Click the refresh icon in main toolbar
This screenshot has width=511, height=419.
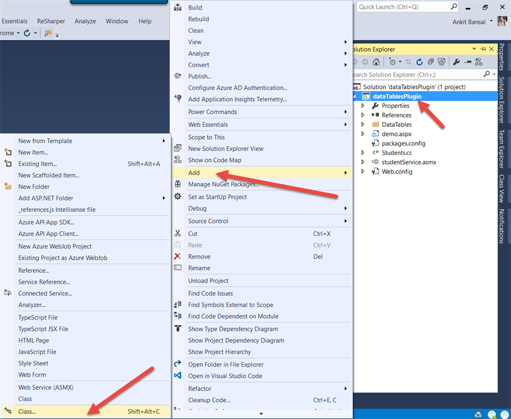click(x=27, y=33)
